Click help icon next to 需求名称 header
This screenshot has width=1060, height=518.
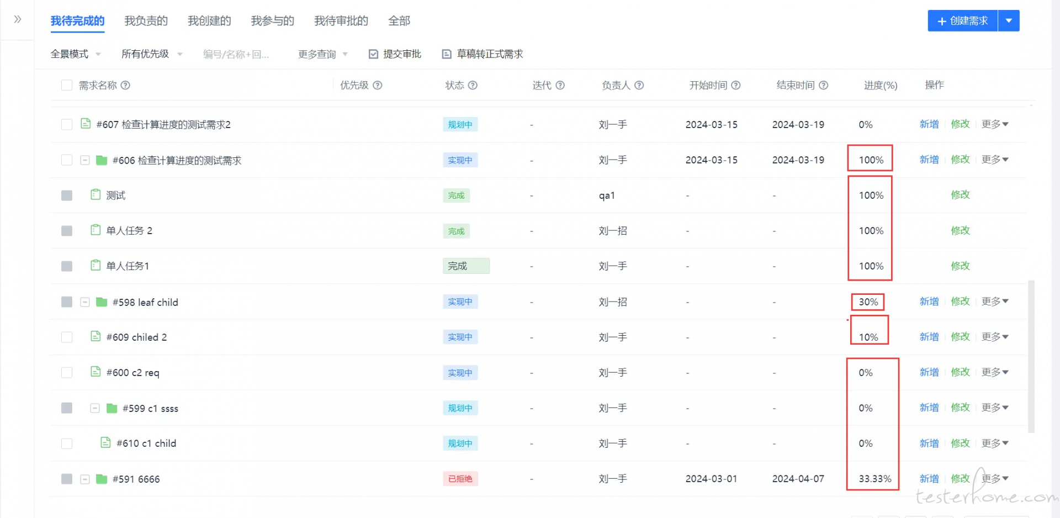tap(125, 85)
